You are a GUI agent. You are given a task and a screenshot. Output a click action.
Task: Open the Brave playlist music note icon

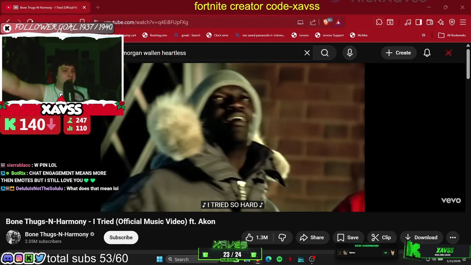click(408, 22)
